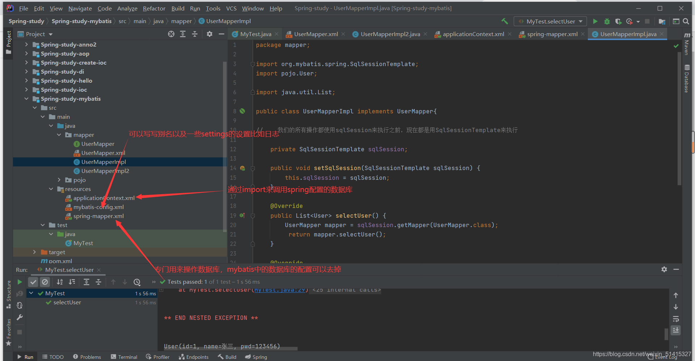This screenshot has height=361, width=695.
Task: Expand Spring-study-anno2 module
Action: point(26,44)
